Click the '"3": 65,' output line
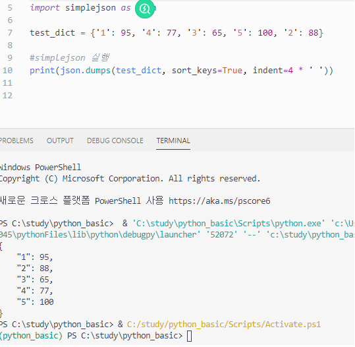355x347 pixels. coord(35,280)
